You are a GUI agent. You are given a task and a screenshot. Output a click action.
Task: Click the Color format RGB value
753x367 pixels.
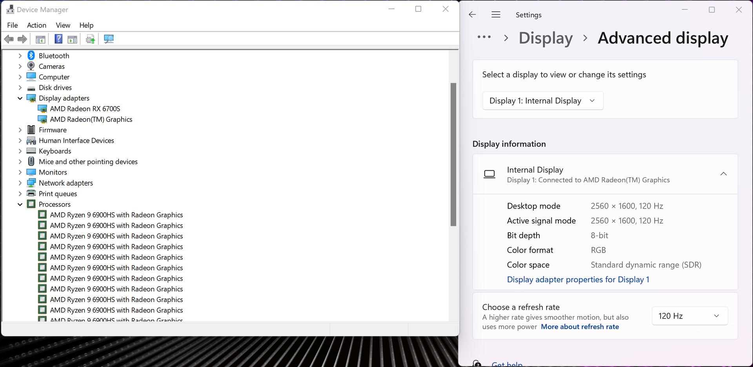click(x=598, y=250)
